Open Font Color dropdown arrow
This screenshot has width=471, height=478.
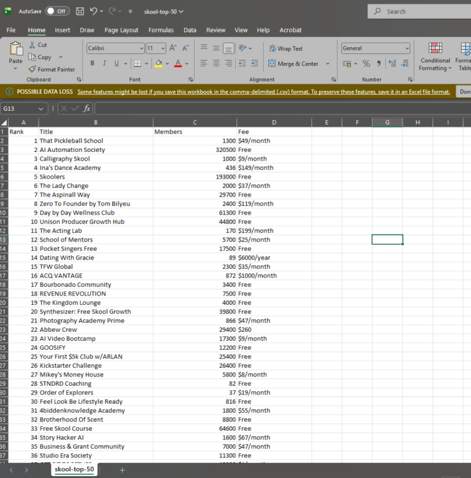pyautogui.click(x=187, y=64)
